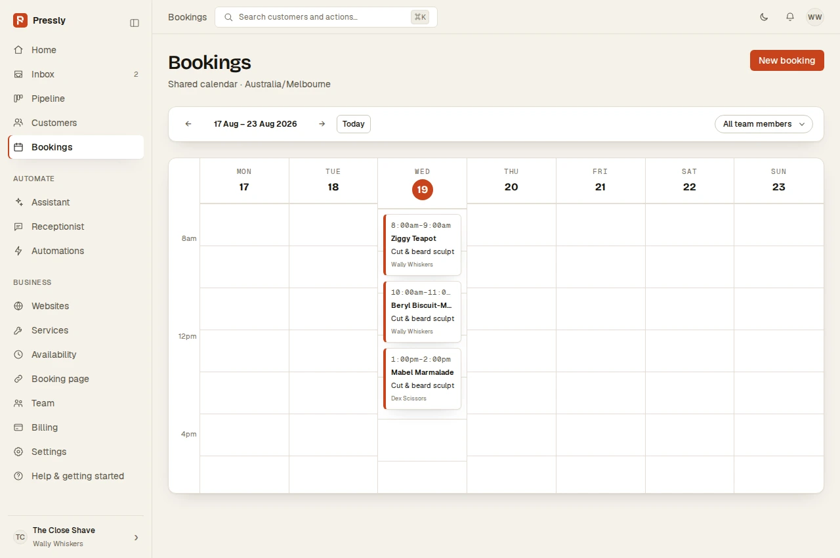
Task: Click the Inbox tray icon
Action: click(x=18, y=74)
